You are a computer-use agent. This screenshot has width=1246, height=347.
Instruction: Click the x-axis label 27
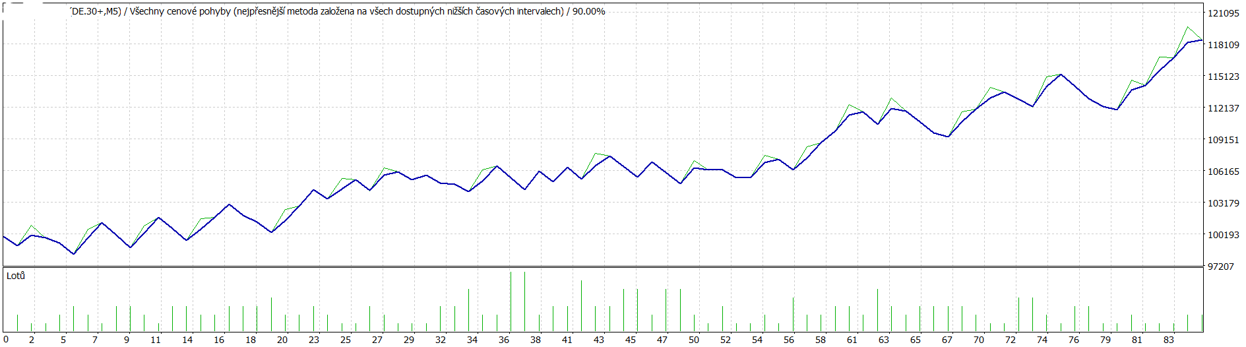(x=377, y=340)
